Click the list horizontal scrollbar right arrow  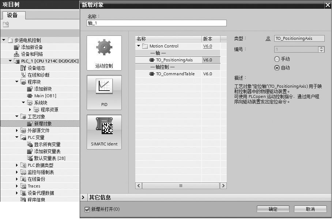[223, 186]
